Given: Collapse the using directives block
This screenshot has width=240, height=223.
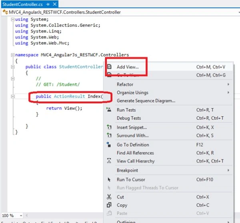Looking at the screenshot, I should (13, 19).
